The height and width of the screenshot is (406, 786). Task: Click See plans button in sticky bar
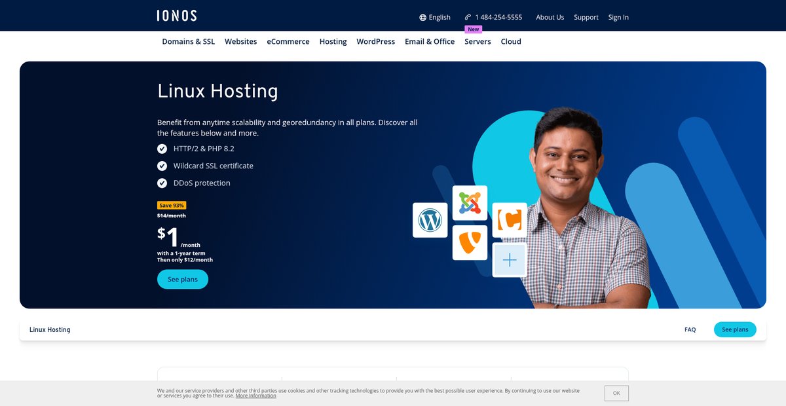pyautogui.click(x=735, y=329)
